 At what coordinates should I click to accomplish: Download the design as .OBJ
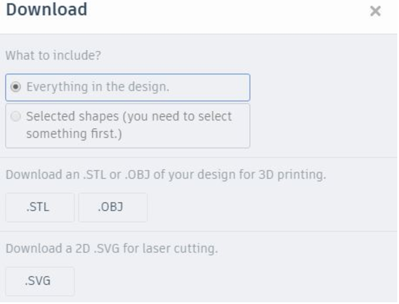[113, 208]
